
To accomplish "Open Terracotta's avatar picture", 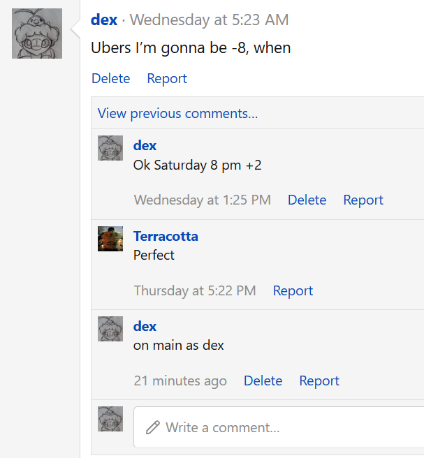I will pyautogui.click(x=110, y=239).
